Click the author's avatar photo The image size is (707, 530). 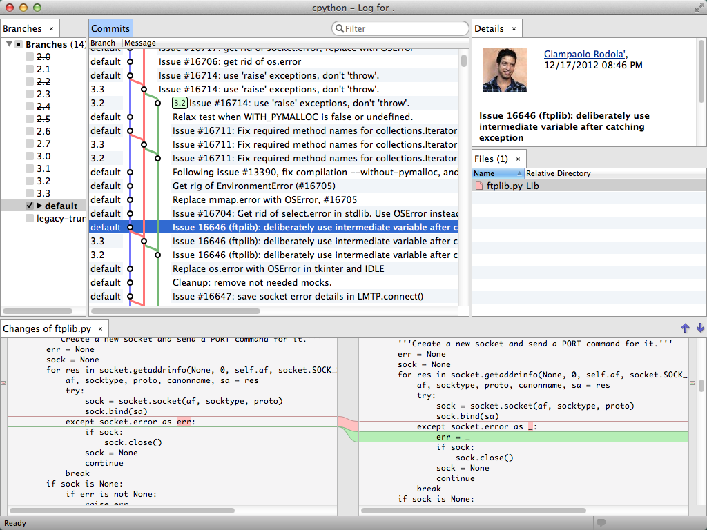point(505,70)
